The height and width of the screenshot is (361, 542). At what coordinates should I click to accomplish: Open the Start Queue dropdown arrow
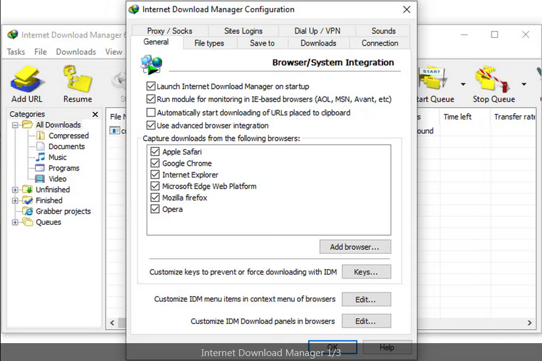(x=463, y=84)
